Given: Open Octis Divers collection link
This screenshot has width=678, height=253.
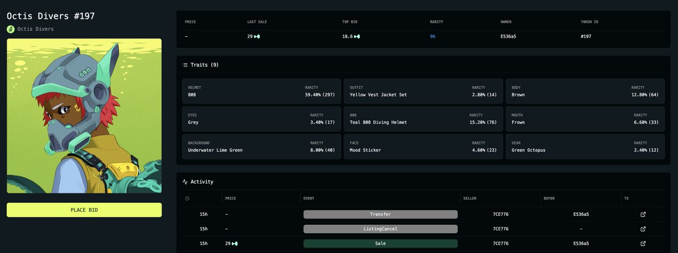Looking at the screenshot, I should 36,29.
